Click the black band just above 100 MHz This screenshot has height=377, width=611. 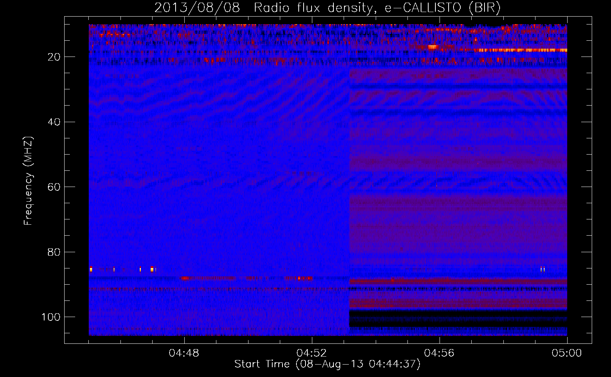pyautogui.click(x=458, y=314)
